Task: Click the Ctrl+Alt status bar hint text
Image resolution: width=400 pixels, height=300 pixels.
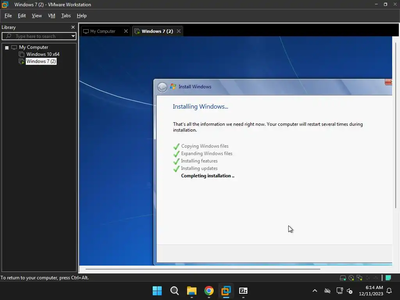Action: point(45,278)
